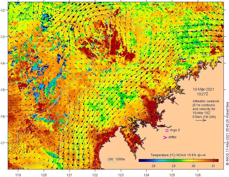Click longitude axis label 121
Viewport: 229px width, 177px height.
tap(69, 175)
